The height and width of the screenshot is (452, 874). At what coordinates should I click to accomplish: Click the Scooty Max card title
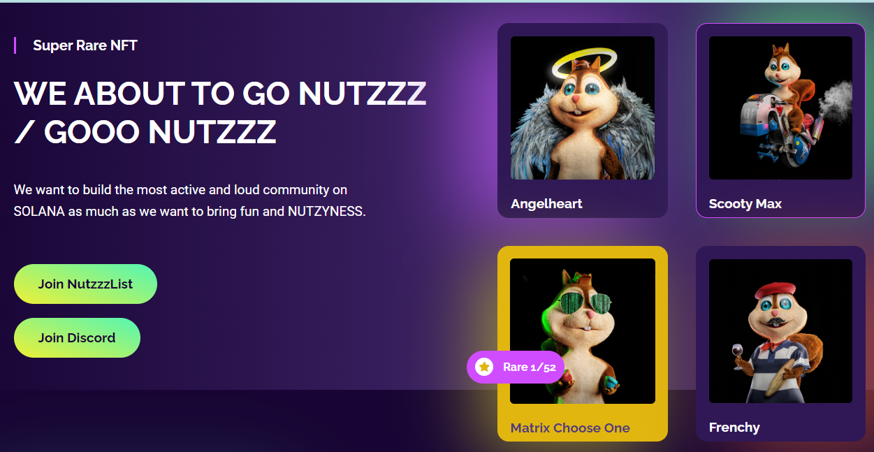745,204
